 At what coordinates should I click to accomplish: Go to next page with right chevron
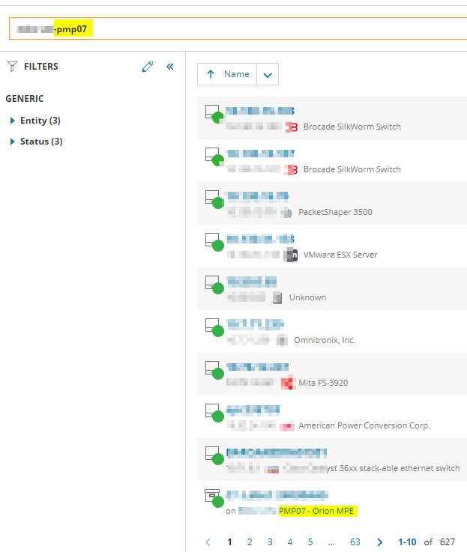click(x=379, y=542)
